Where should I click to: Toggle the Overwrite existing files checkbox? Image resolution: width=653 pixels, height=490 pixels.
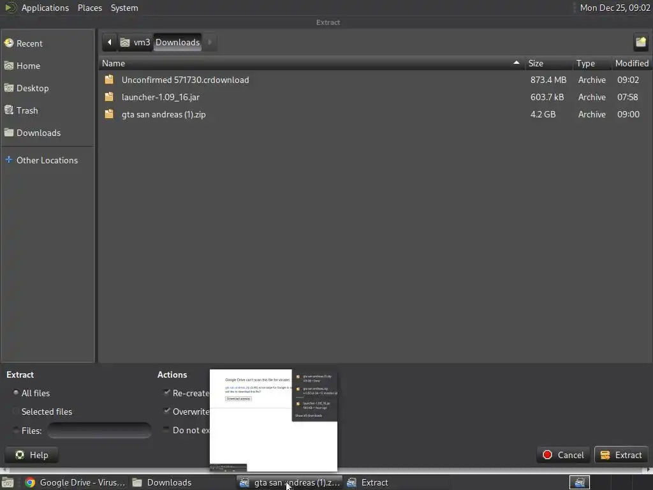click(x=167, y=411)
